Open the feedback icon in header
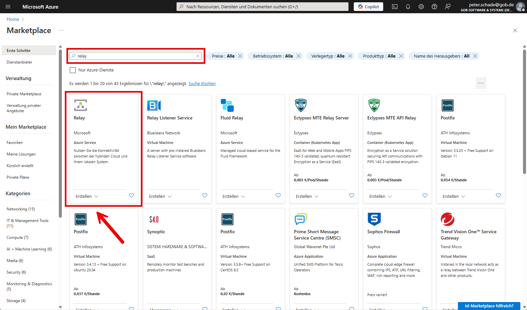This screenshot has height=310, width=527. tap(448, 7)
